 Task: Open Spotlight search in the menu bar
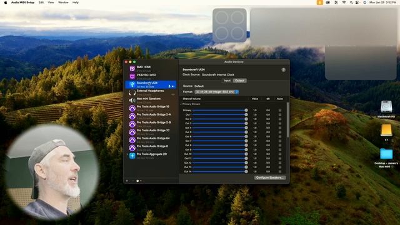point(351,2)
